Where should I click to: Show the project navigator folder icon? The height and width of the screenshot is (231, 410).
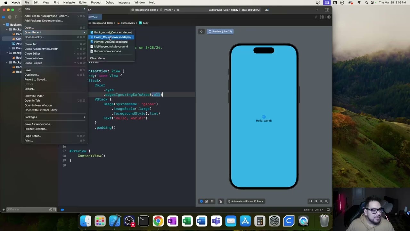tap(4, 17)
